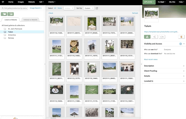This screenshot has height=119, width=186.
Task: Select pizza thumbnail 20131110_14482
Action: tap(74, 47)
